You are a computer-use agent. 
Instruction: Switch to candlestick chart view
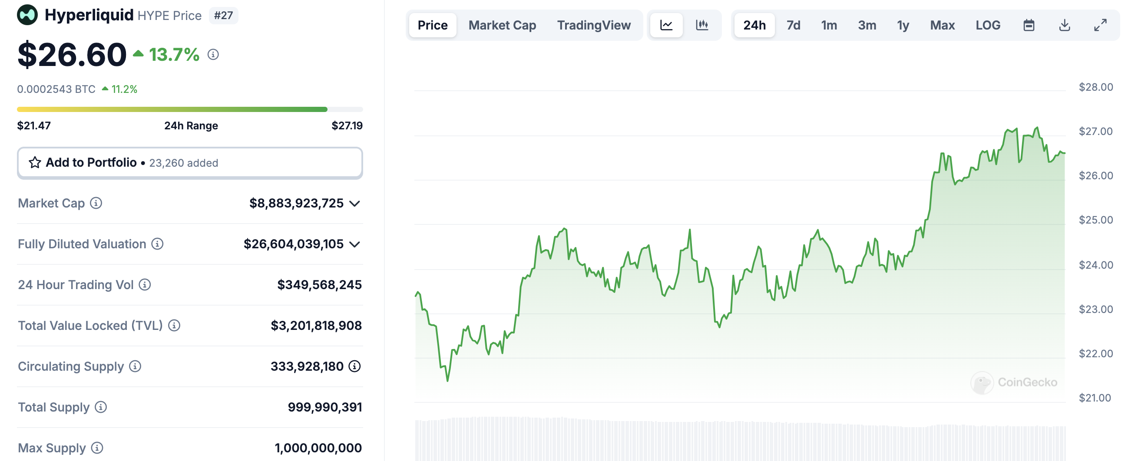[x=702, y=25]
